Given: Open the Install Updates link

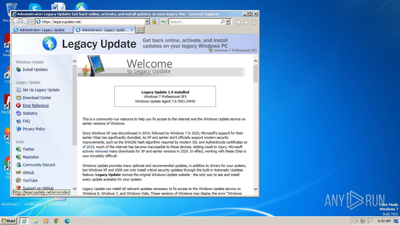Looking at the screenshot, I should (35, 69).
